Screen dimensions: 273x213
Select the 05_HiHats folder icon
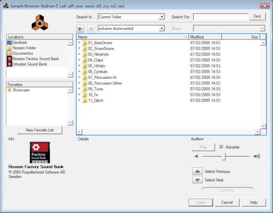pyautogui.click(x=85, y=66)
